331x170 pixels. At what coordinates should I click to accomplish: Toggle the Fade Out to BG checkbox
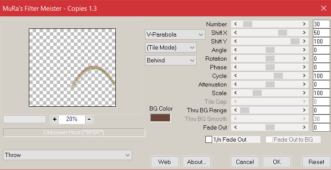coord(269,139)
